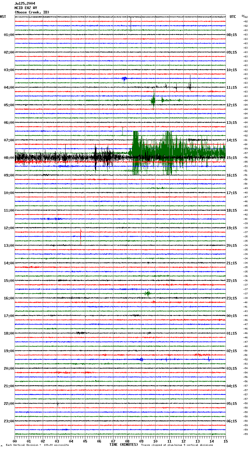The image size is (249, 449).
Task: Select the 00:15 UTC time label
Action: pyautogui.click(x=232, y=316)
